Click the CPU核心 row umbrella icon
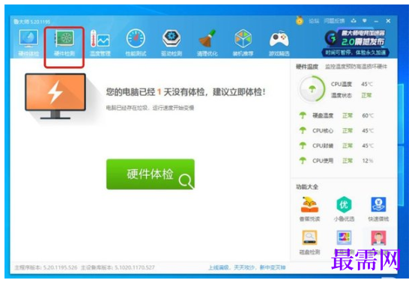Image resolution: width=415 pixels, height=283 pixels. click(303, 130)
